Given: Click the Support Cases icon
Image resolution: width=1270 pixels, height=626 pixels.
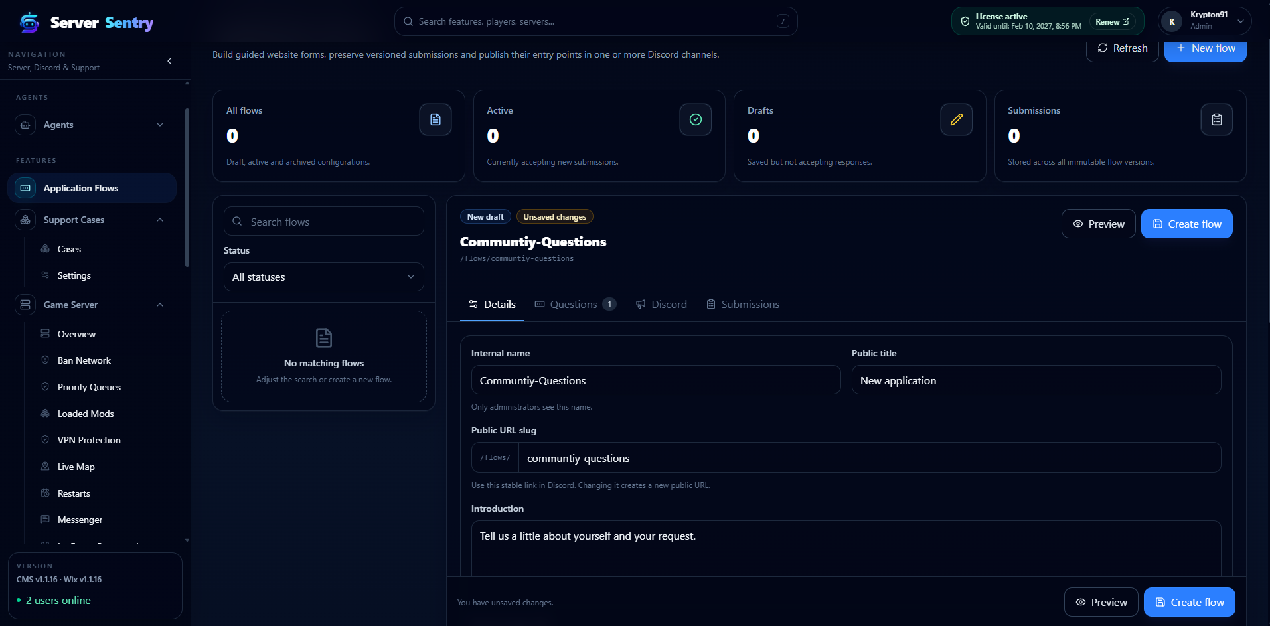Looking at the screenshot, I should 25,220.
